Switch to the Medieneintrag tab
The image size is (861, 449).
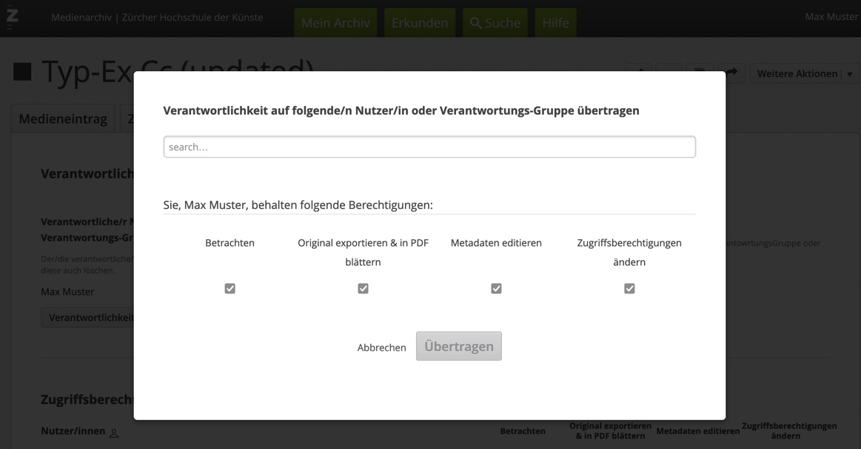tap(63, 119)
